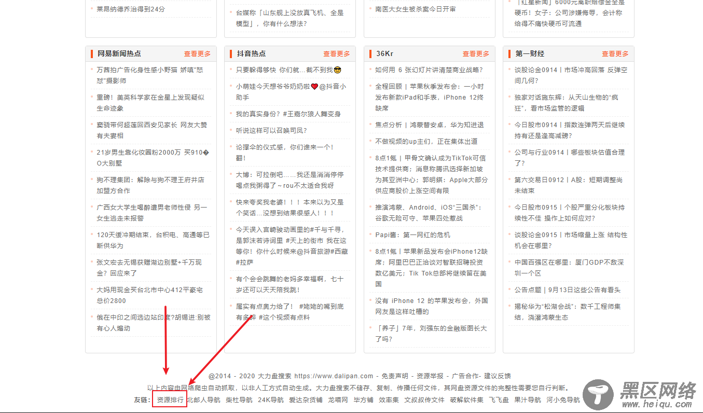Open 查看更多 in the 36Kr panel
The image size is (703, 413).
[476, 53]
